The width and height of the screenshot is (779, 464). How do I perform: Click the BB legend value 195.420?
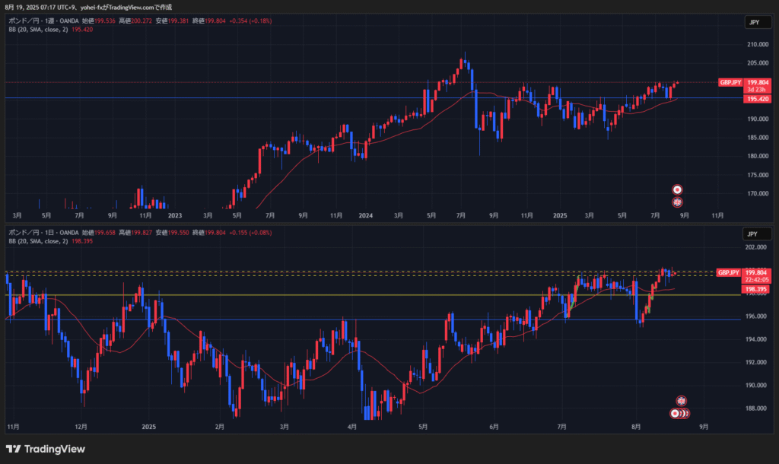pyautogui.click(x=82, y=30)
